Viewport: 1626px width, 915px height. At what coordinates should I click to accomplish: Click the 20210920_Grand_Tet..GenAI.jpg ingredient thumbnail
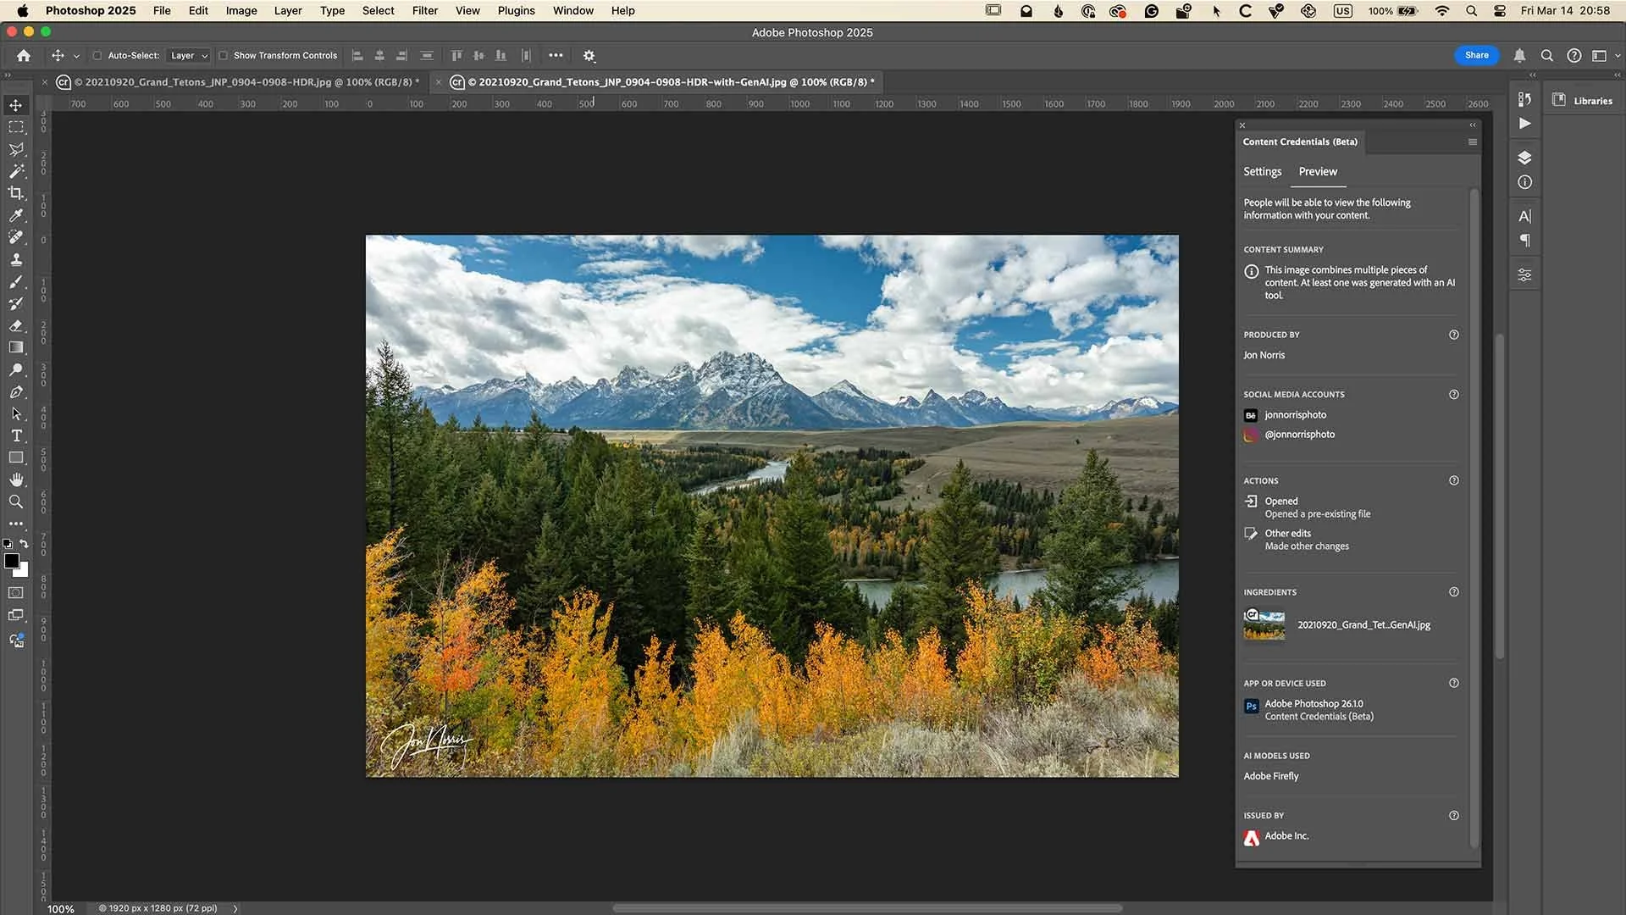(x=1264, y=625)
